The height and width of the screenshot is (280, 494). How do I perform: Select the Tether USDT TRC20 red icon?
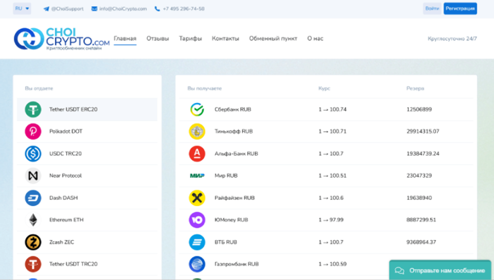(x=33, y=264)
